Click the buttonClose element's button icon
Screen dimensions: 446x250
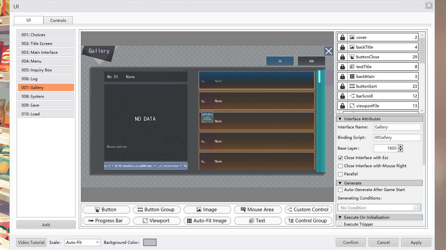(x=352, y=57)
